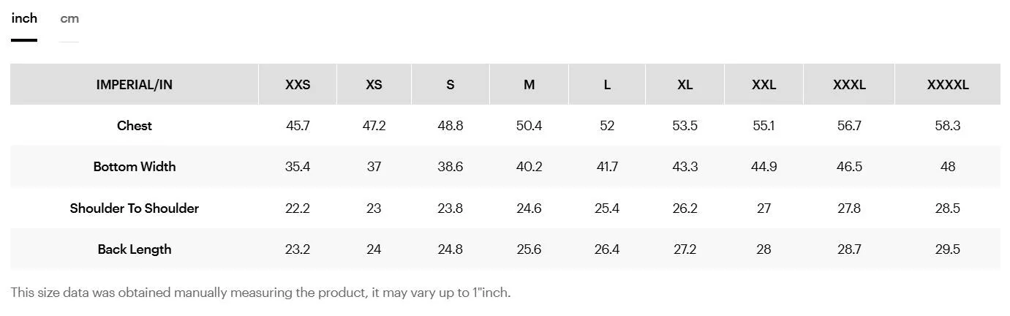Click the Bottom Width row label
The height and width of the screenshot is (316, 1010).
(135, 167)
